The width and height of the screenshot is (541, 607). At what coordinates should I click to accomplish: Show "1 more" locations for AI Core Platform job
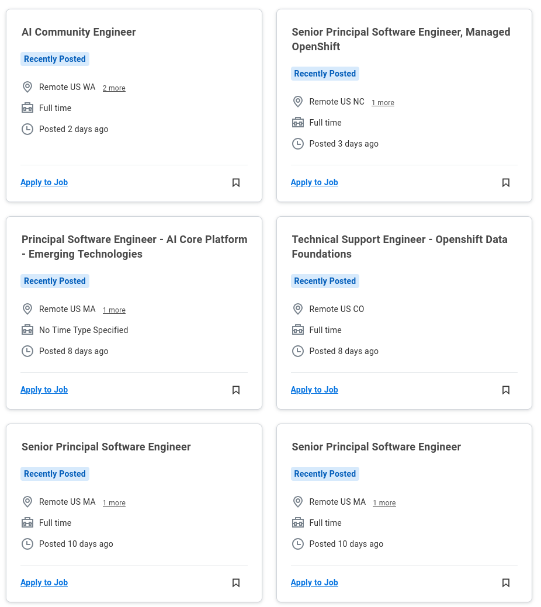point(114,310)
